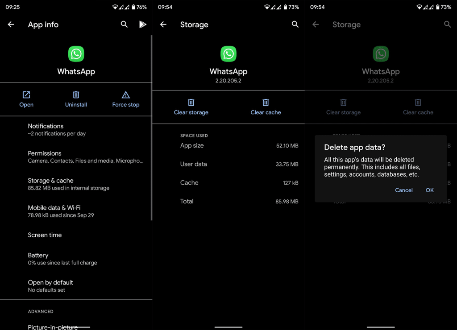Image resolution: width=457 pixels, height=330 pixels.
Task: Tap the back arrow on App info
Action: pyautogui.click(x=11, y=25)
